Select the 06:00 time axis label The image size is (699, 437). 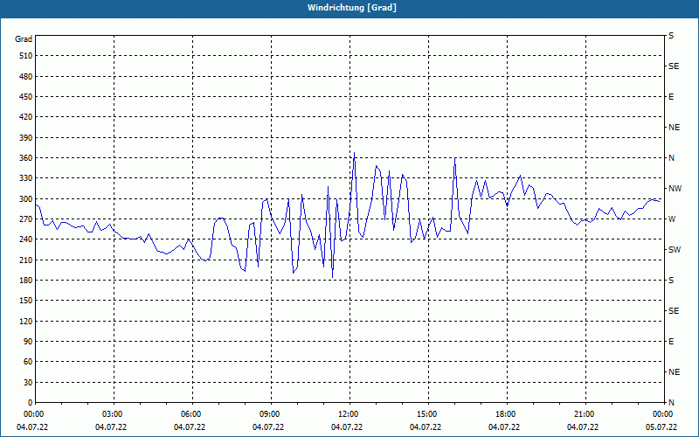[190, 414]
